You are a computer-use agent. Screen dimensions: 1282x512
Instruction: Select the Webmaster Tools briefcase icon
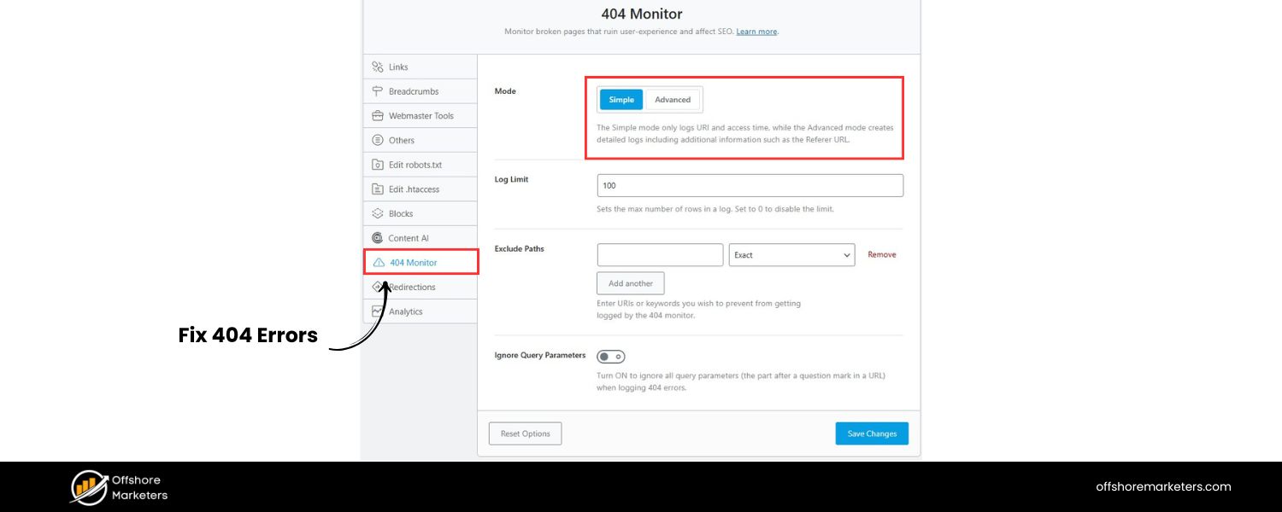pos(378,115)
